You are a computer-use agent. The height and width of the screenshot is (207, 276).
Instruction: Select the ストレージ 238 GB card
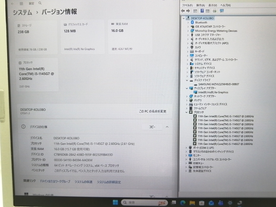click(x=36, y=38)
